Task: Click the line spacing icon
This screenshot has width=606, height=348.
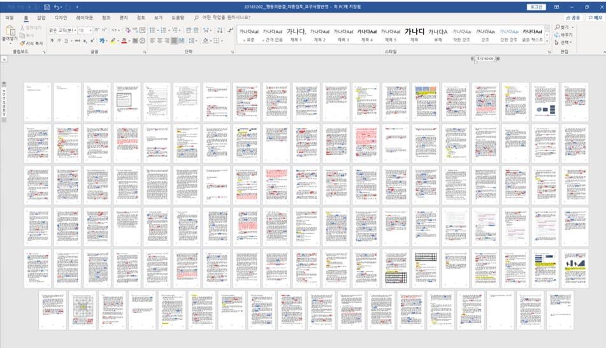Action: pyautogui.click(x=192, y=41)
